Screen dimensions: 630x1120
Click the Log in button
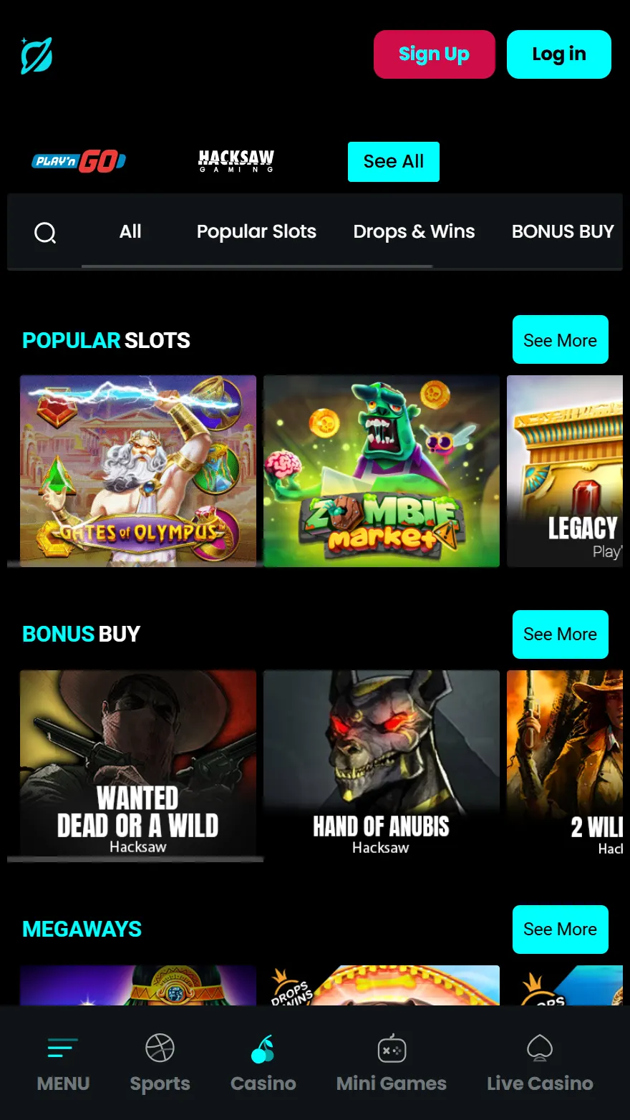(x=559, y=54)
